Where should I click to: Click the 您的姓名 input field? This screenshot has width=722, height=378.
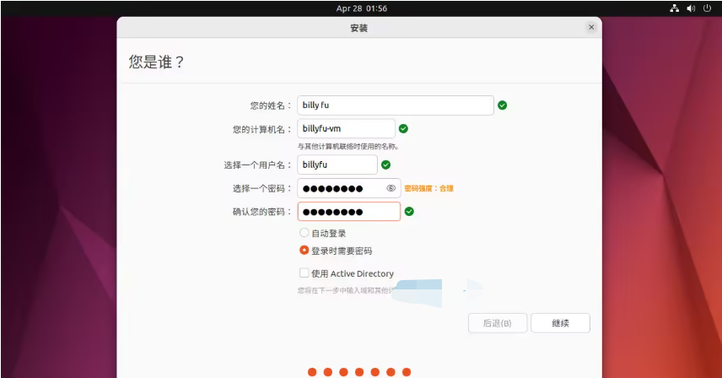coord(395,105)
